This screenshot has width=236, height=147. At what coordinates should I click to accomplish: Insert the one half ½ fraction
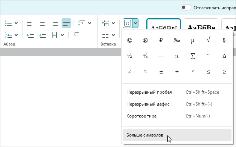pos(129,56)
